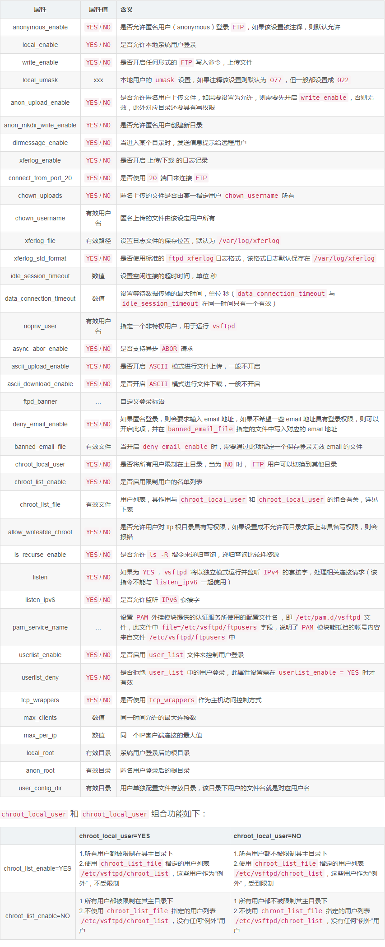Click ABOR code in async_abor_enable description
Image resolution: width=385 pixels, height=947 pixels.
pos(169,349)
